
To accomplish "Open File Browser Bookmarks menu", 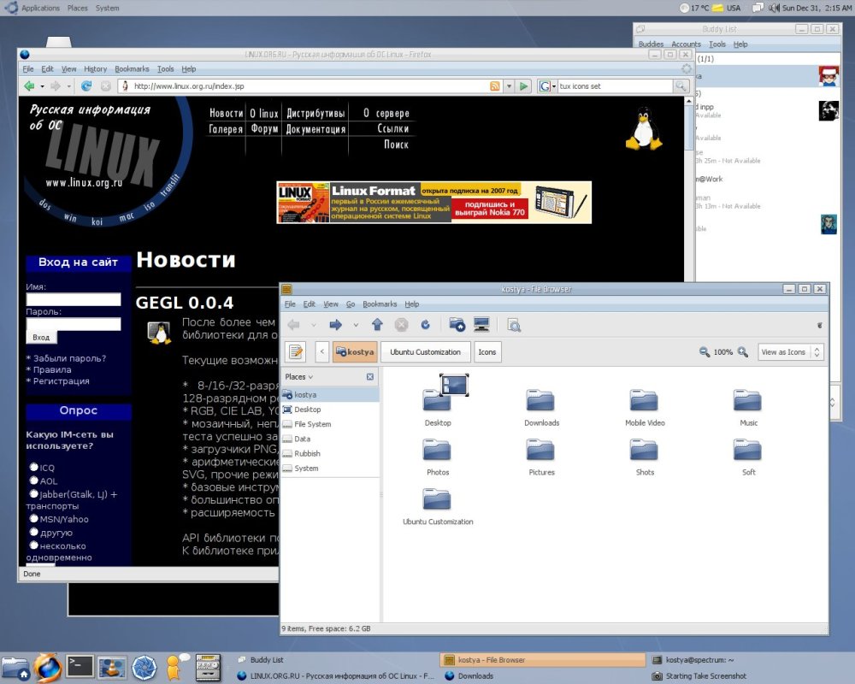I will tap(380, 304).
